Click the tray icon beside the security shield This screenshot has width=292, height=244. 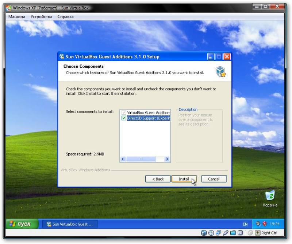[x=258, y=224]
